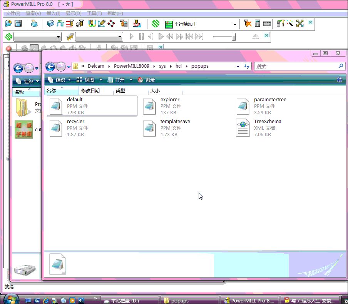Open the 插入(I) menu
This screenshot has height=304, width=348.
point(53,13)
